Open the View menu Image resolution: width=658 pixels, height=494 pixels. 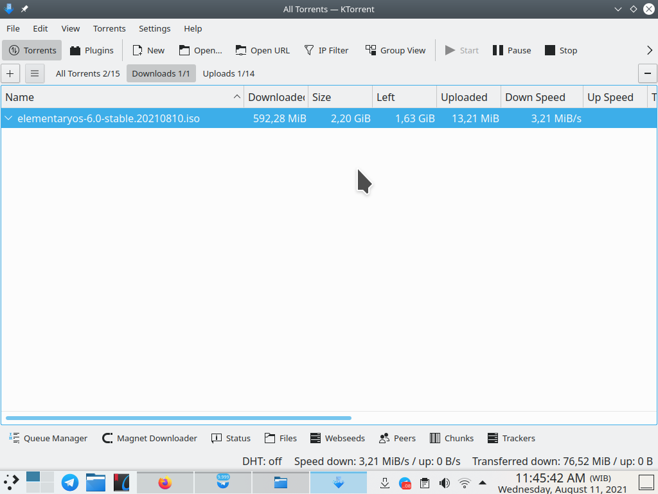click(x=71, y=28)
